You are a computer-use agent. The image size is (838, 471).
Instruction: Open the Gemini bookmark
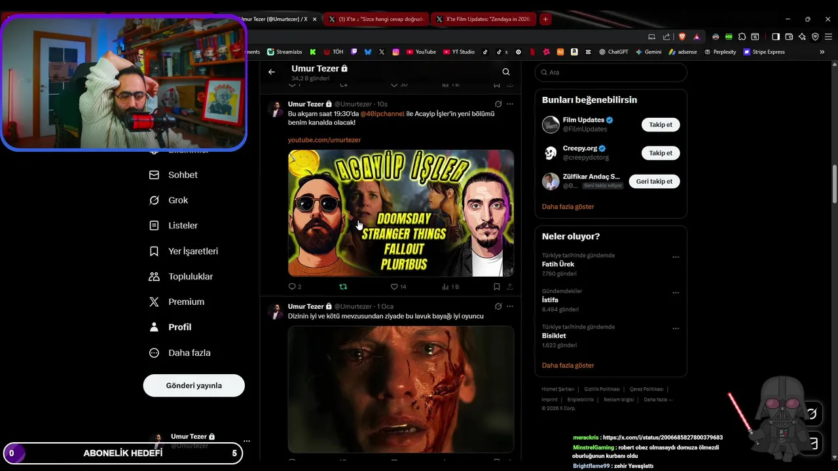pos(648,52)
